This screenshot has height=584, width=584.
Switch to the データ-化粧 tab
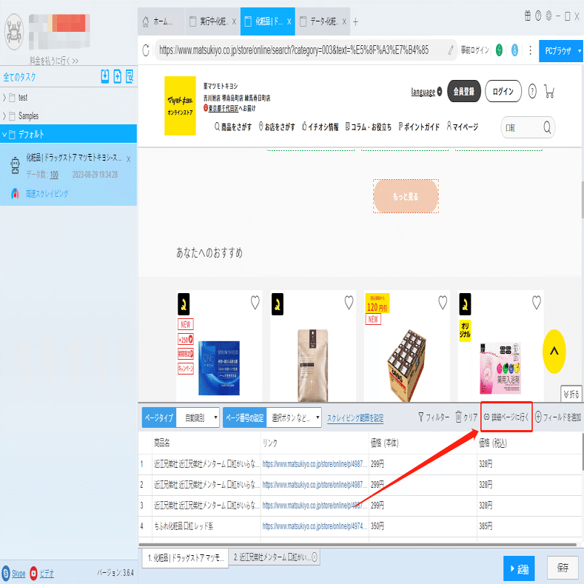click(323, 21)
